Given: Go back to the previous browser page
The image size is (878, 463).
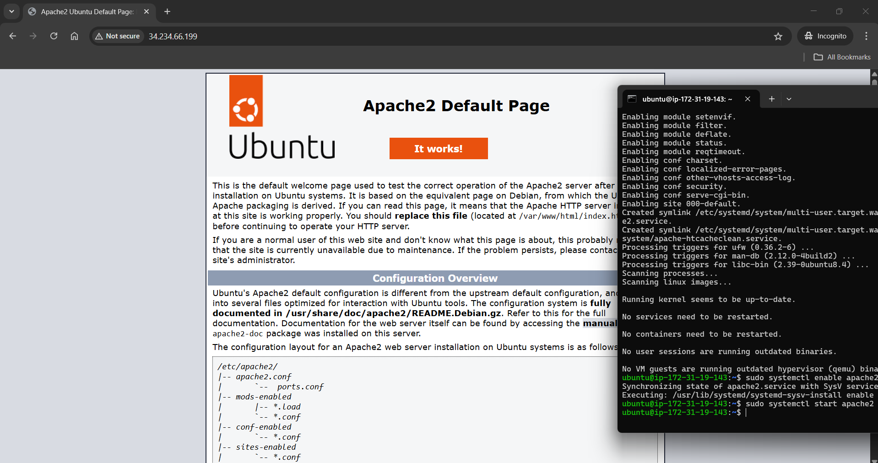Looking at the screenshot, I should pyautogui.click(x=13, y=36).
